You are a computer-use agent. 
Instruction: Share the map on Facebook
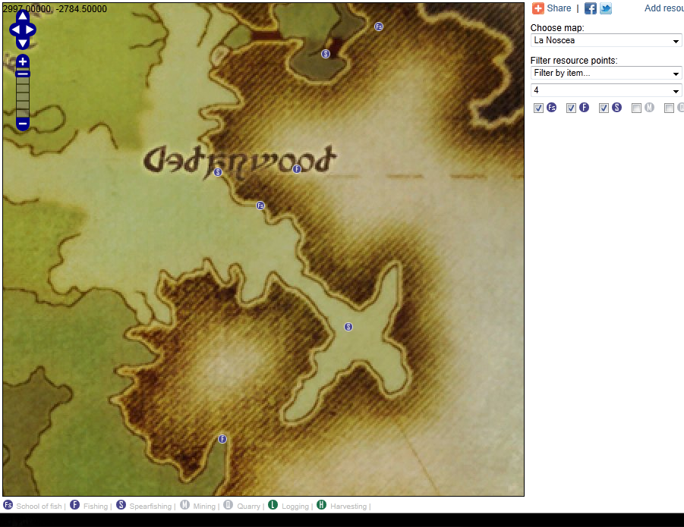point(590,8)
